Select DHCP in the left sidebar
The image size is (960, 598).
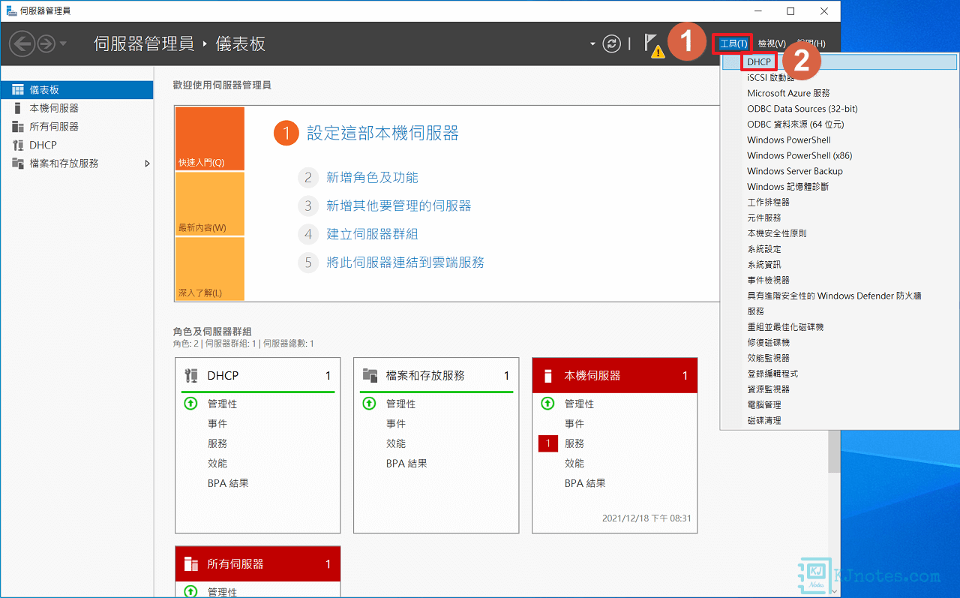pyautogui.click(x=43, y=145)
